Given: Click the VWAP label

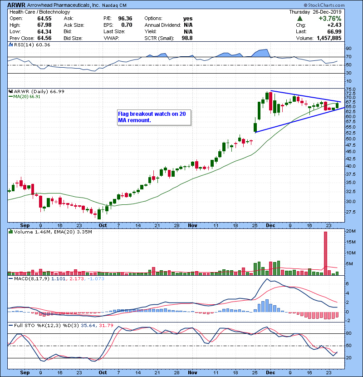Looking at the screenshot, I should [x=111, y=38].
